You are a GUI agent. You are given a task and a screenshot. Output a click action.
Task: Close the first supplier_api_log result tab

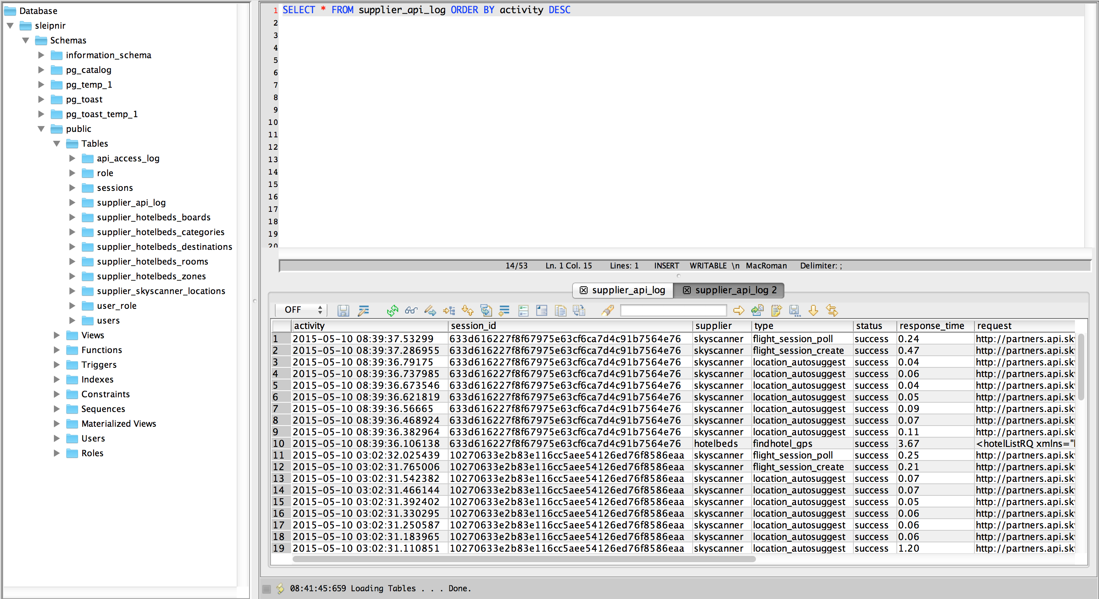tap(583, 290)
